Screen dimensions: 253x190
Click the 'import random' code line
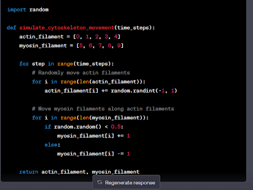[28, 10]
